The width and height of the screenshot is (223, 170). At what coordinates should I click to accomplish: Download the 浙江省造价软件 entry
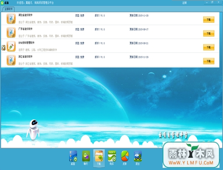209,61
